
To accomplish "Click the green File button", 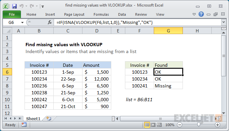I will coord(11,14).
